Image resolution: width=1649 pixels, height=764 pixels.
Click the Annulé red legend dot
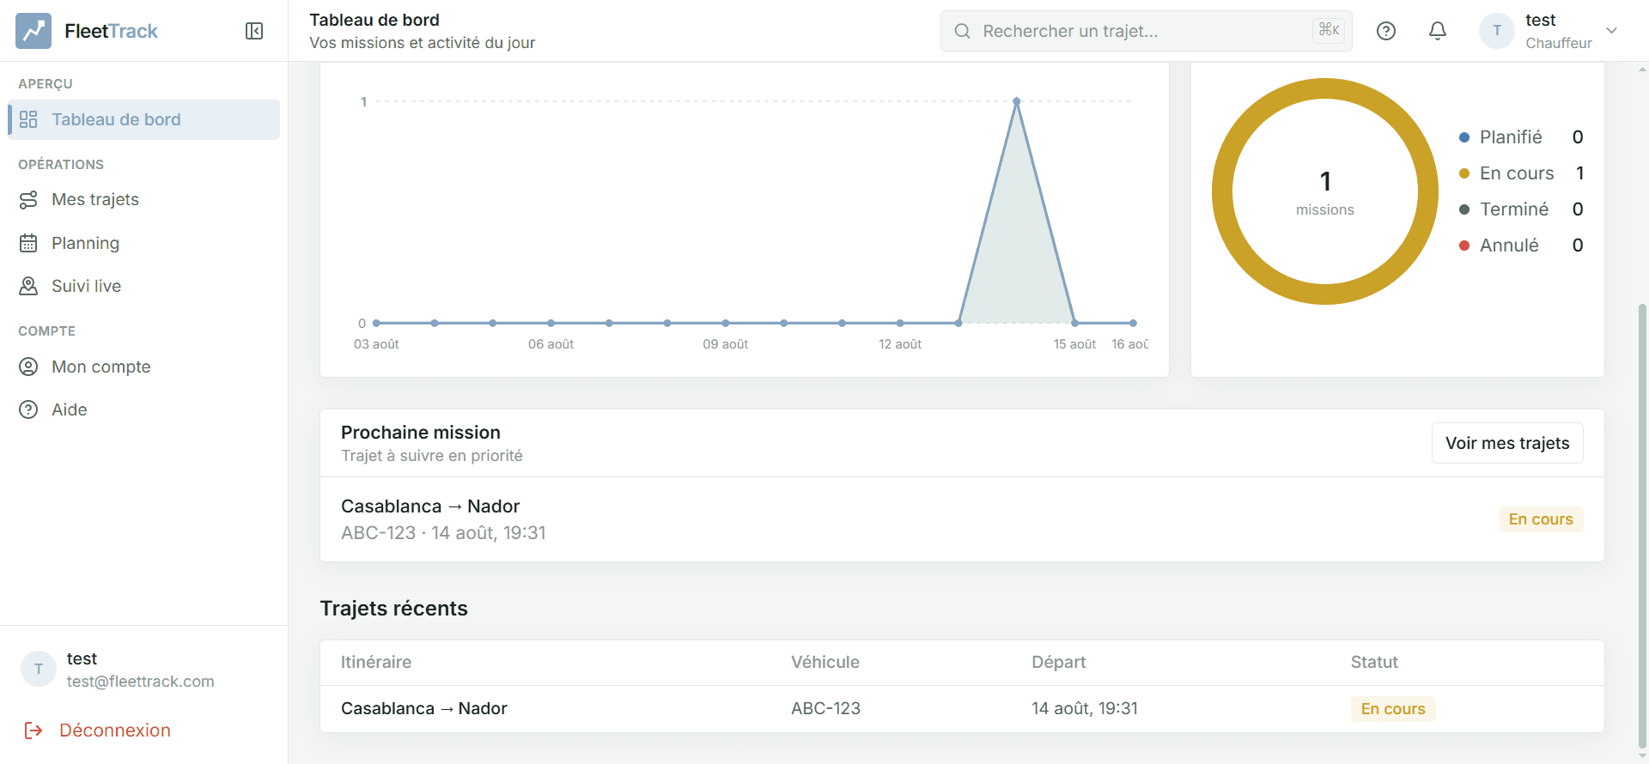click(1464, 246)
